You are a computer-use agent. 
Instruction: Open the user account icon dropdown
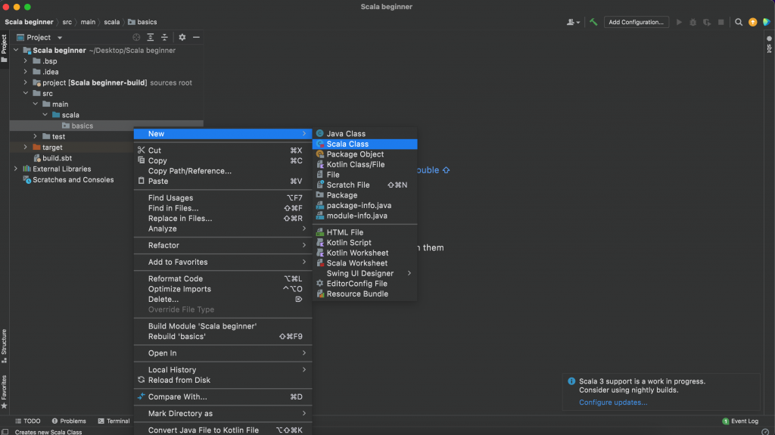coord(574,22)
